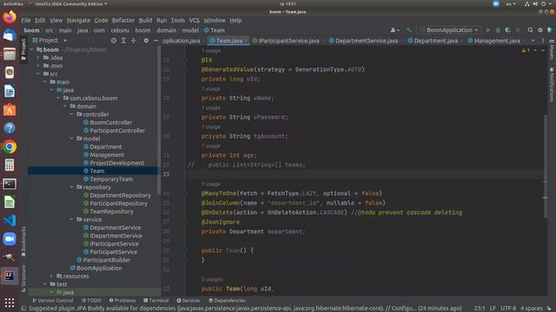The height and width of the screenshot is (312, 556).
Task: Open the TODO tool window
Action: point(91,301)
